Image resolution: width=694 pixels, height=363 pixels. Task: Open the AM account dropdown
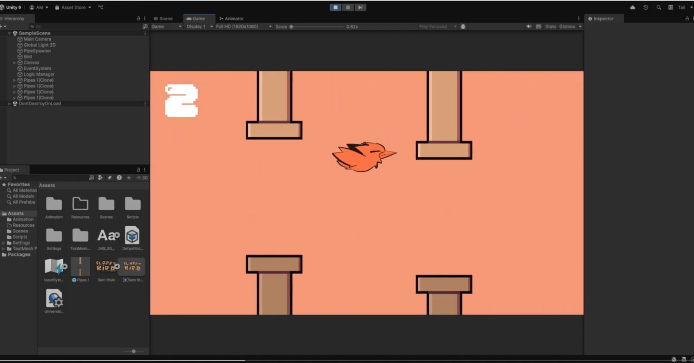click(39, 7)
